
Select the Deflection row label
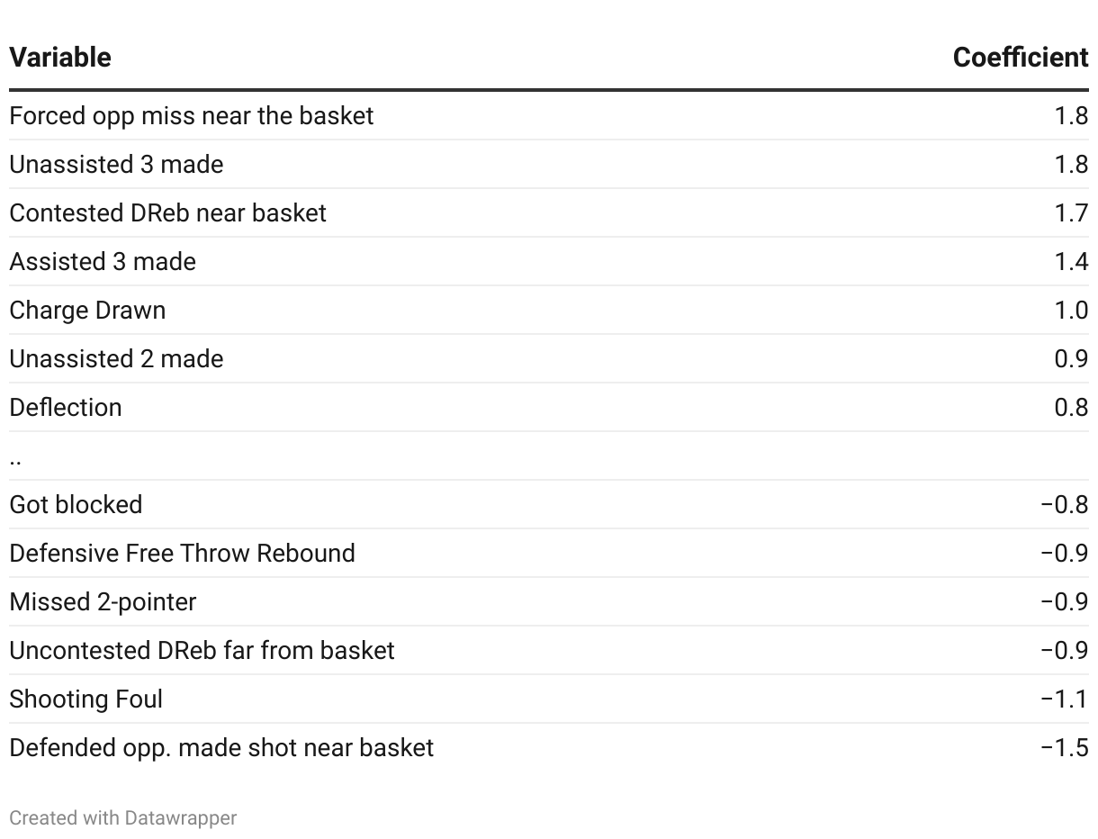[x=66, y=408]
